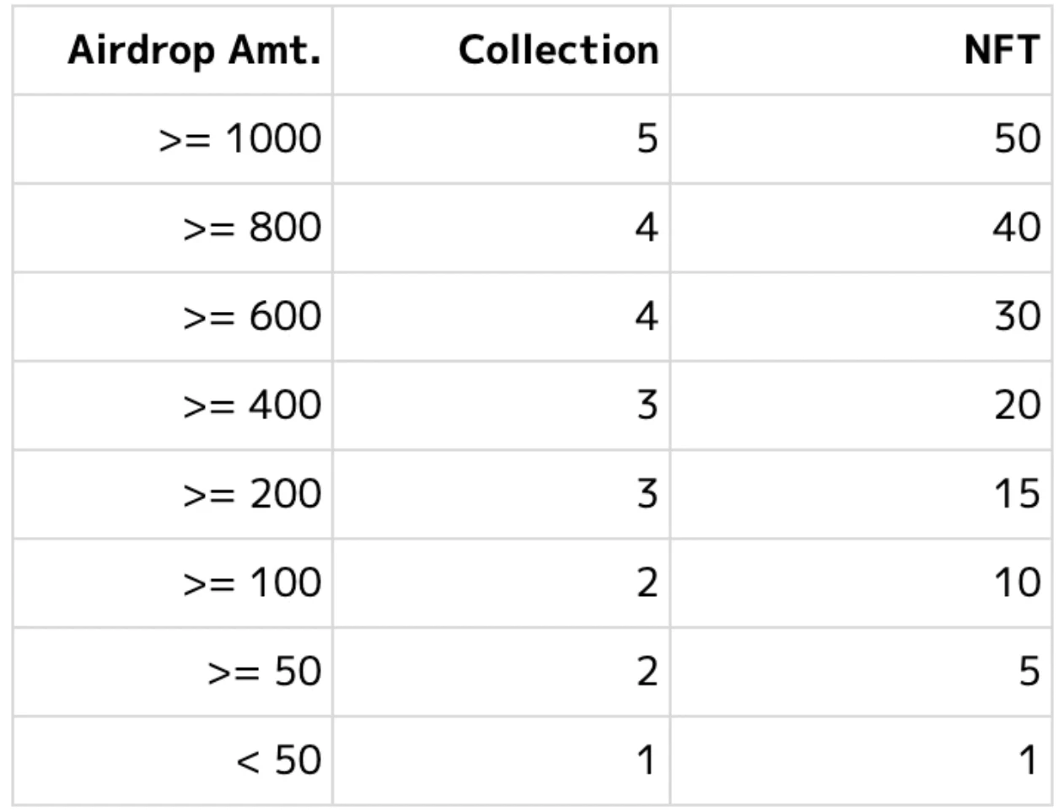Click the NFT cell showing 40
The height and width of the screenshot is (811, 1059).
point(1017,228)
